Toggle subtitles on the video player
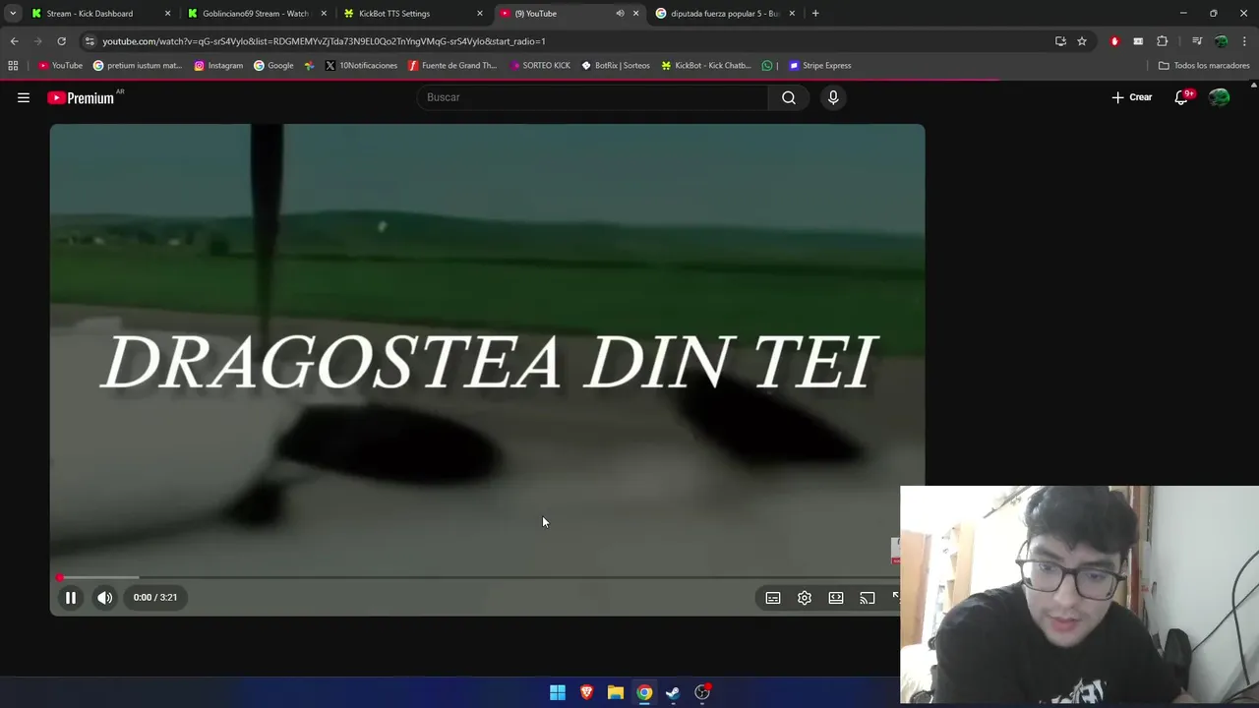Image resolution: width=1259 pixels, height=708 pixels. click(773, 598)
